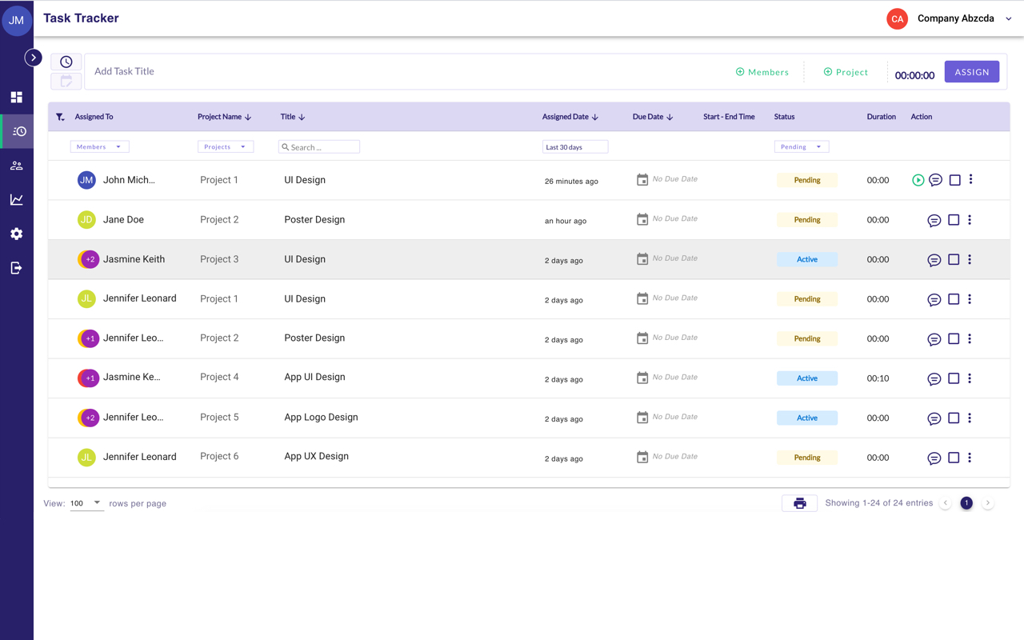This screenshot has width=1024, height=640.
Task: Open more options for Project 4 row
Action: click(x=970, y=378)
